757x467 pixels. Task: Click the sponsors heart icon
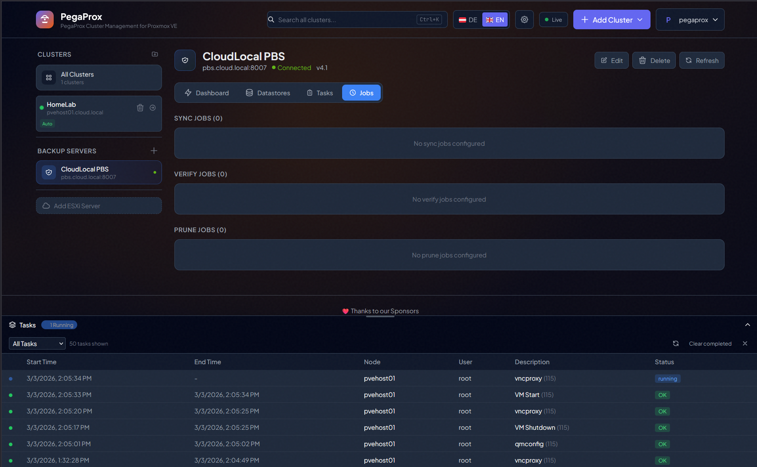click(x=346, y=311)
